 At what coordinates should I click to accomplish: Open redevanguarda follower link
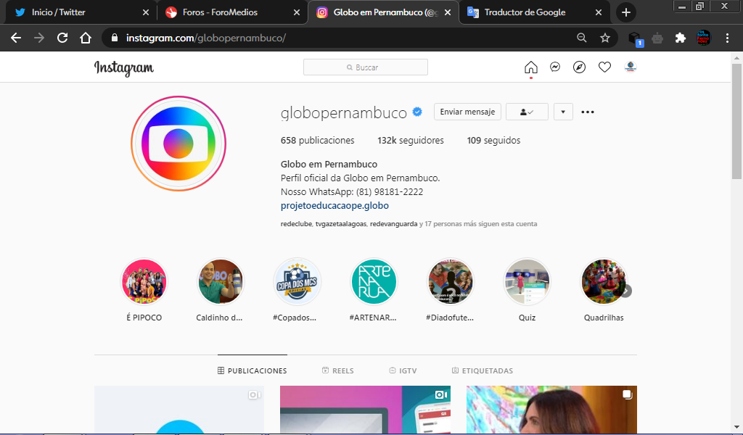click(393, 224)
